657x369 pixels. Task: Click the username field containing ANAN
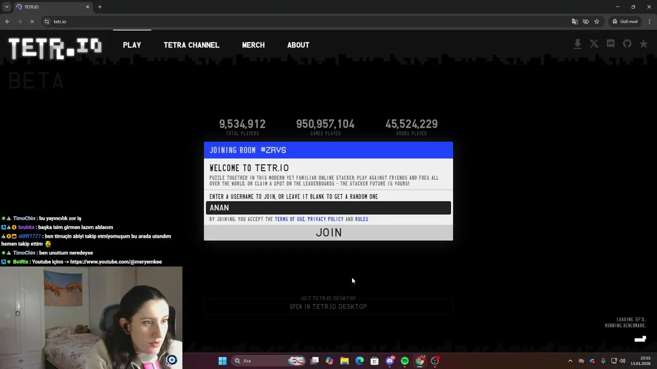coord(328,208)
